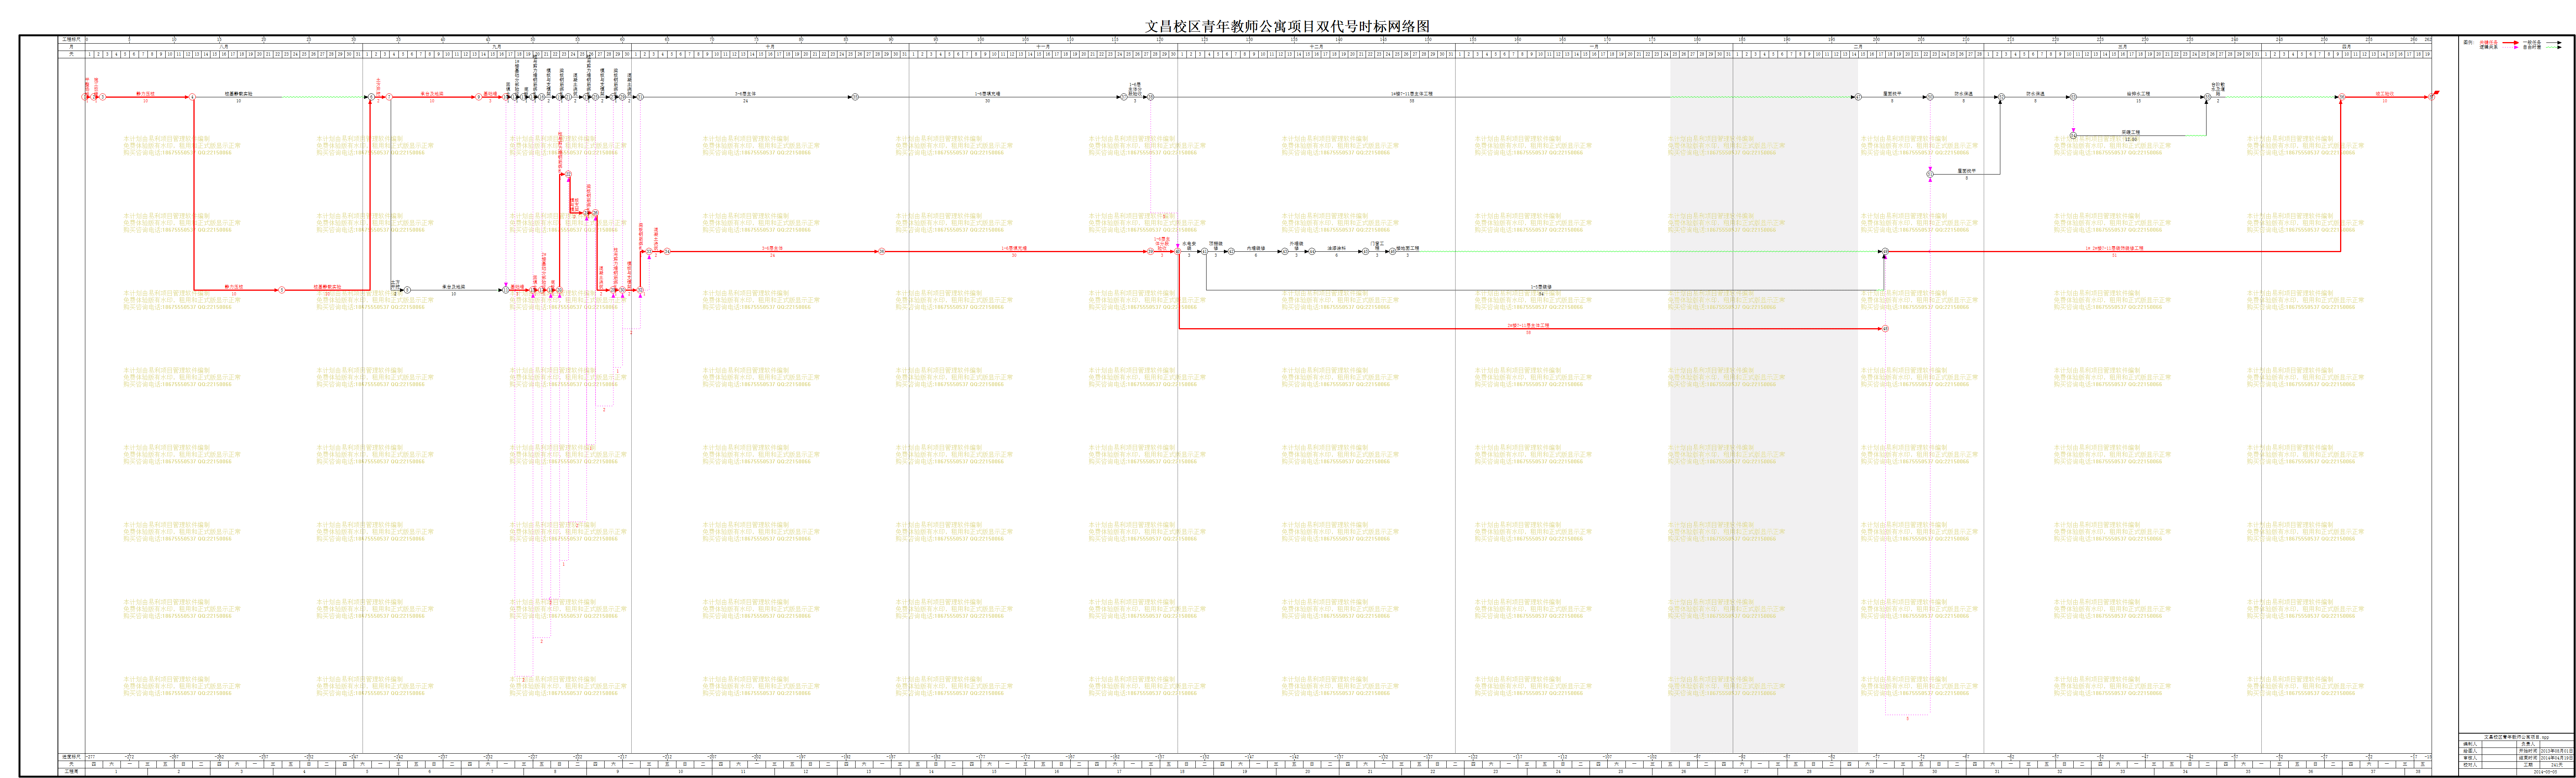Screen dimensions: 2576x778
Task: Select the final node 57 with flag
Action: (x=2431, y=97)
